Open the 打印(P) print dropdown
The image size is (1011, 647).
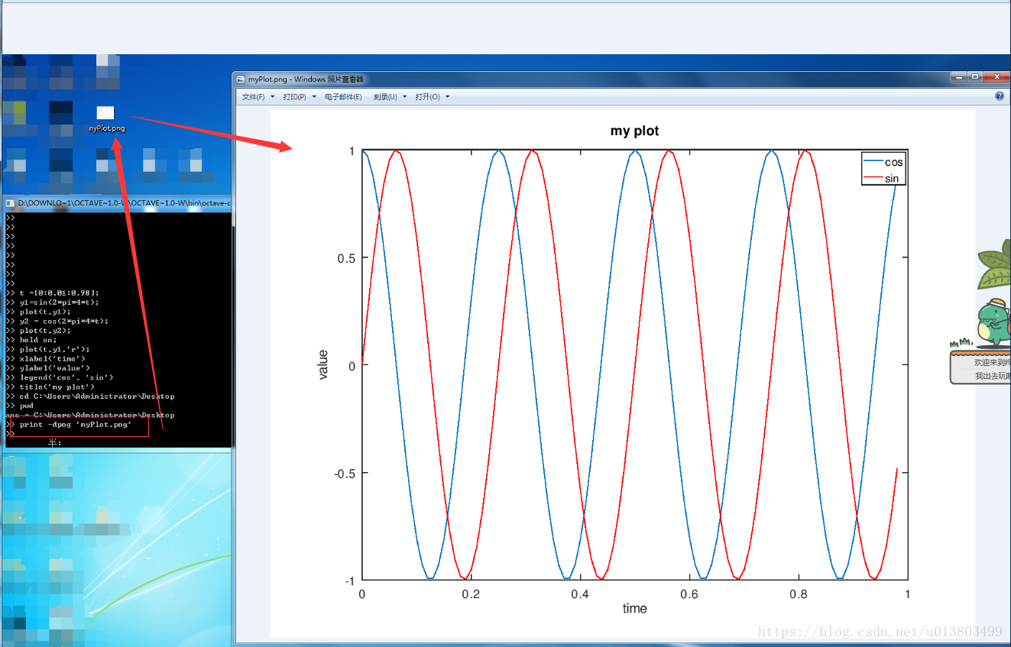[x=300, y=97]
